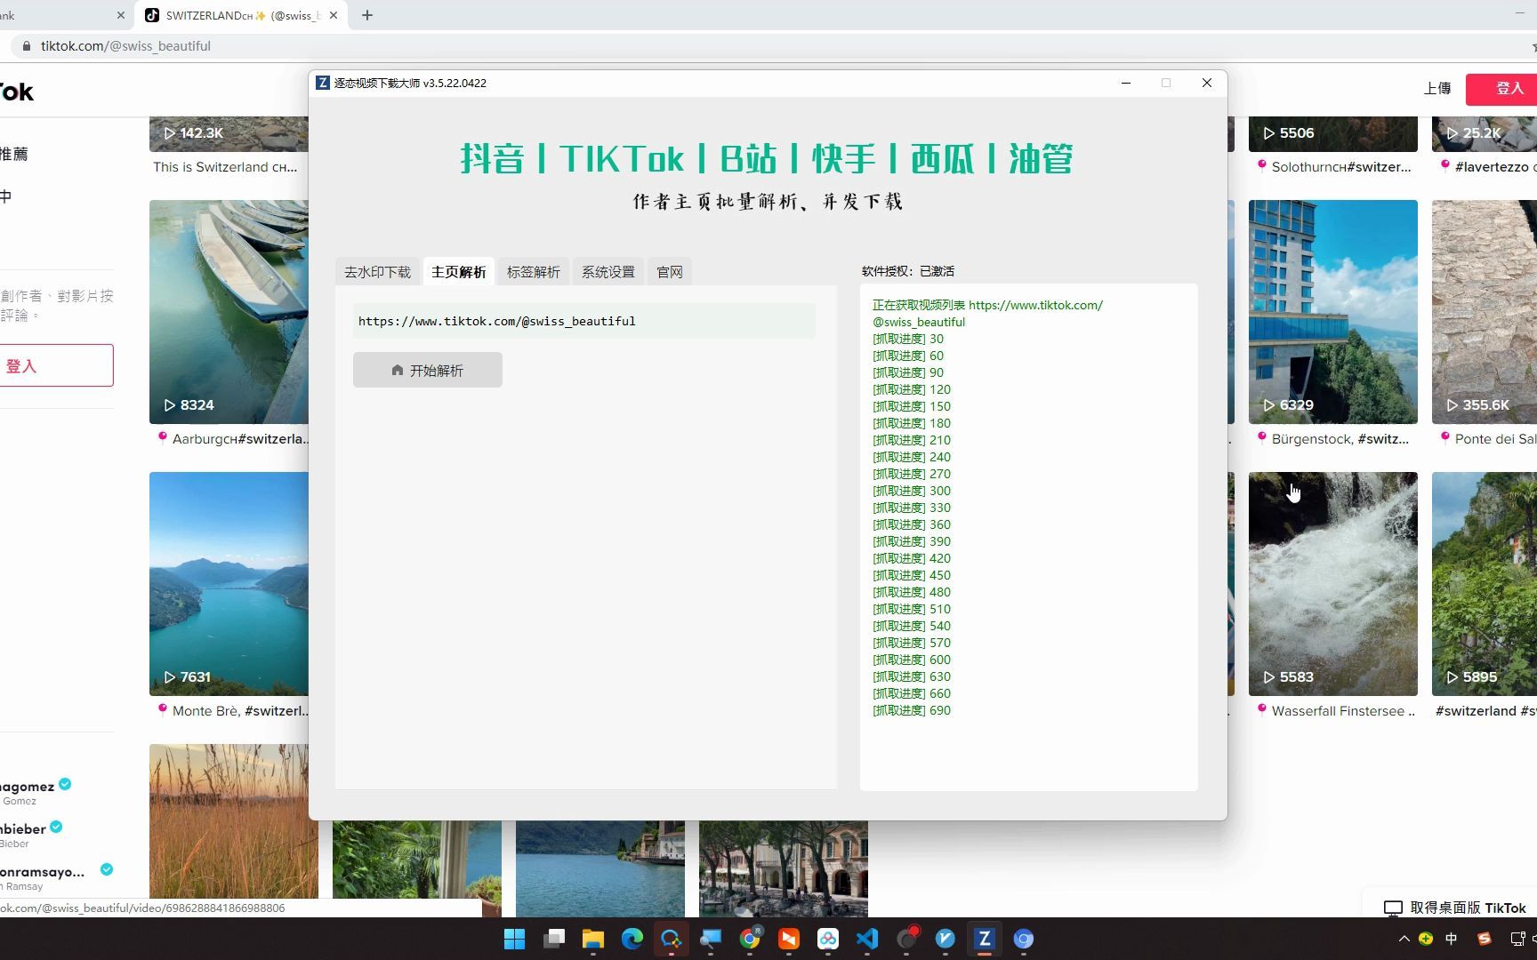
Task: Open Visual Studio Code from the taskbar
Action: coord(867,939)
